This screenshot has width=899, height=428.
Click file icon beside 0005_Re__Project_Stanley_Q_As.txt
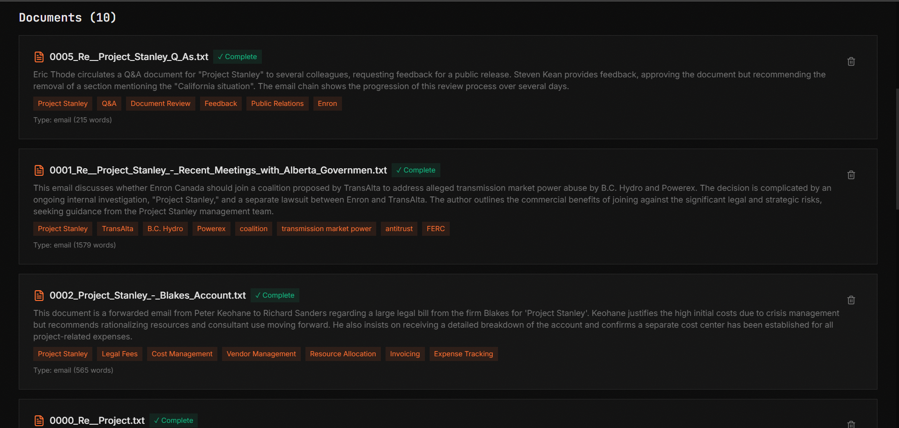click(x=39, y=57)
